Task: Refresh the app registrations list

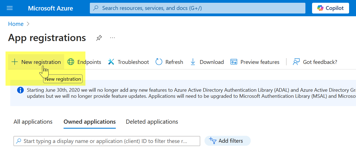Action: [169, 62]
